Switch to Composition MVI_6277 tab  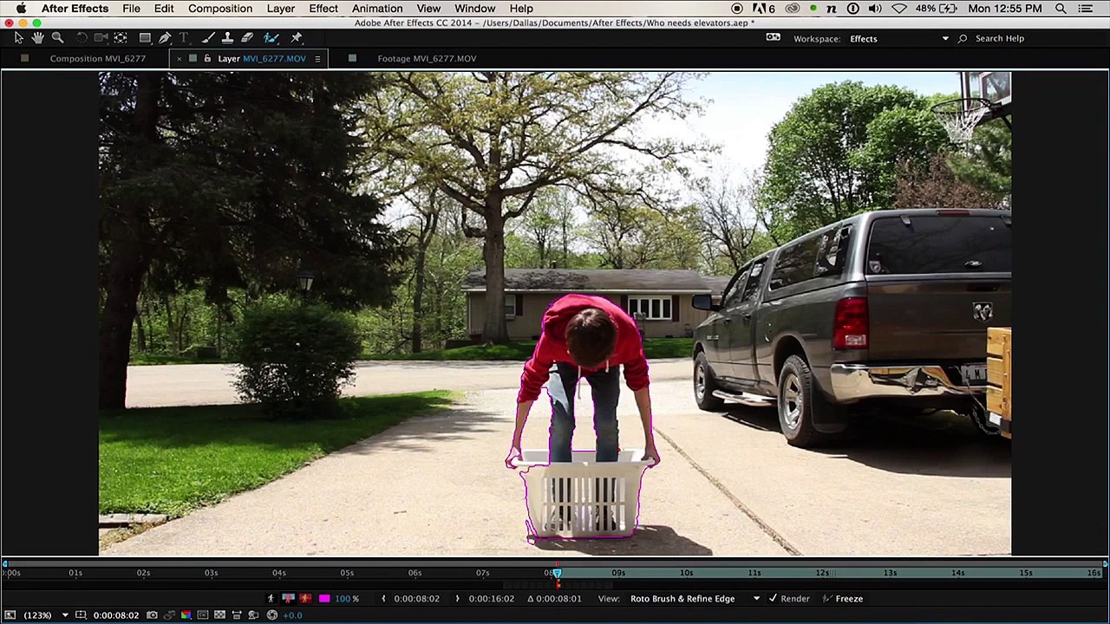point(97,58)
